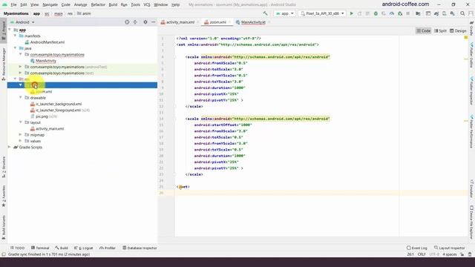The image size is (475, 267).
Task: Open the VCS menu
Action: click(x=147, y=4)
